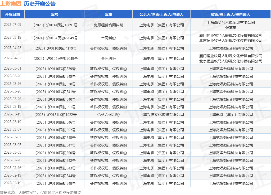Image resolution: width=271 pixels, height=195 pixels.
Task: Click case number 沪0110民初545号
Action: pos(62,138)
